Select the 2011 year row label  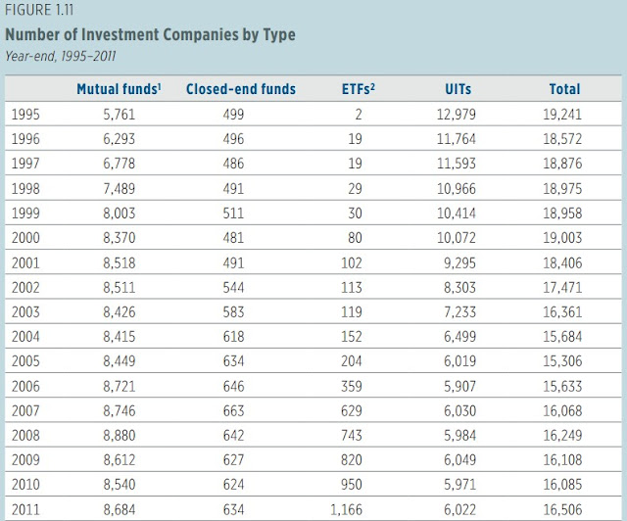point(25,509)
